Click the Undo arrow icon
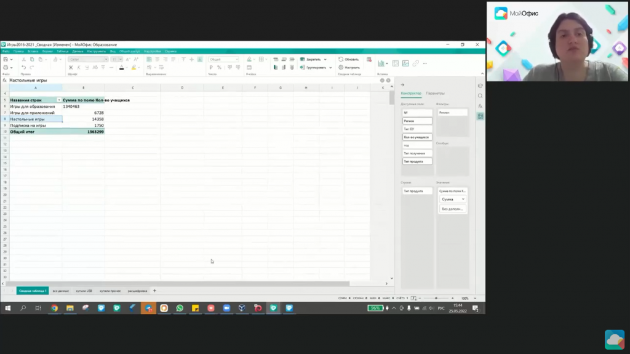The image size is (630, 354). 23,67
